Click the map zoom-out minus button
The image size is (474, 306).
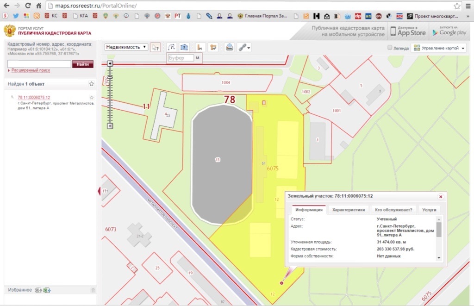110,126
